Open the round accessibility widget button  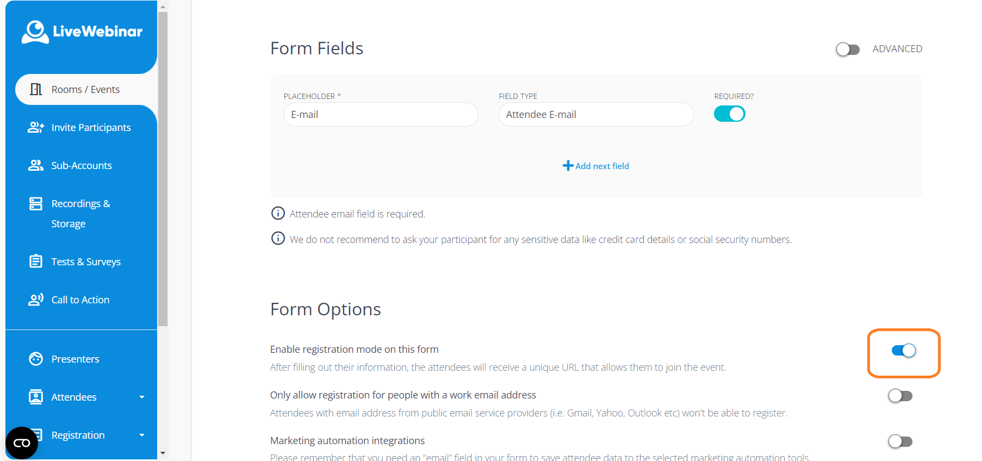point(22,443)
